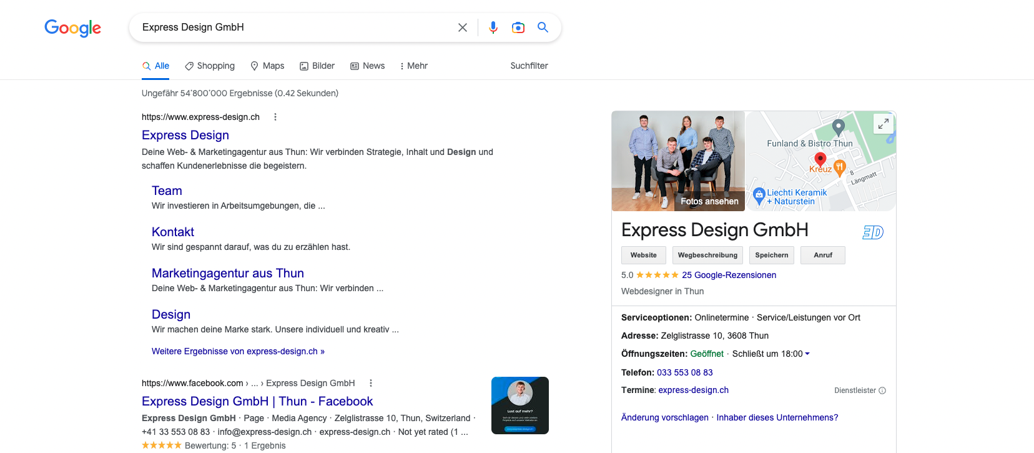Switch to the Shopping tab
The height and width of the screenshot is (453, 1034).
[210, 66]
